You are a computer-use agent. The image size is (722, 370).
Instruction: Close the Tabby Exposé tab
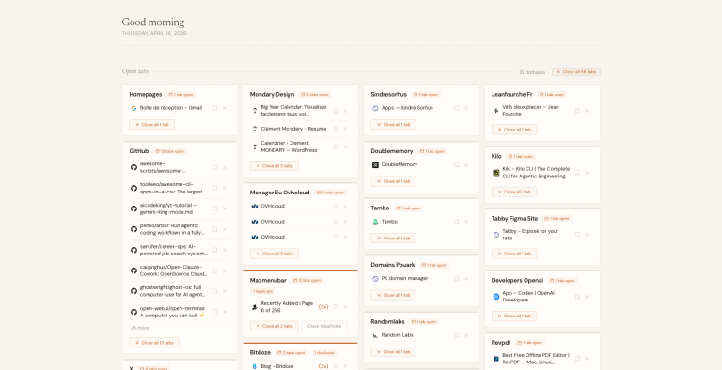click(x=587, y=235)
